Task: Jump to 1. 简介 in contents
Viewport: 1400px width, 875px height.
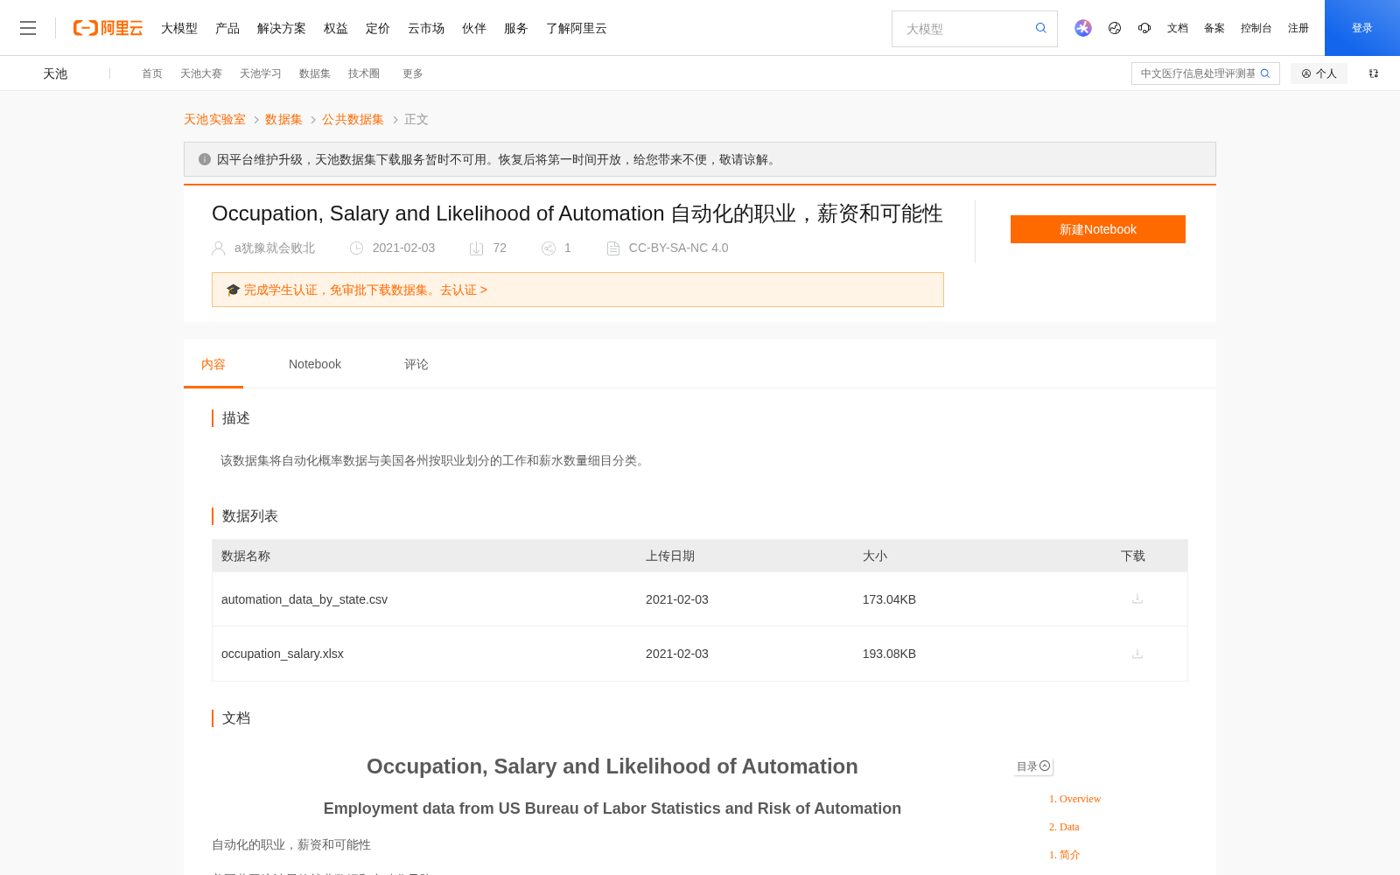Action: click(x=1064, y=855)
